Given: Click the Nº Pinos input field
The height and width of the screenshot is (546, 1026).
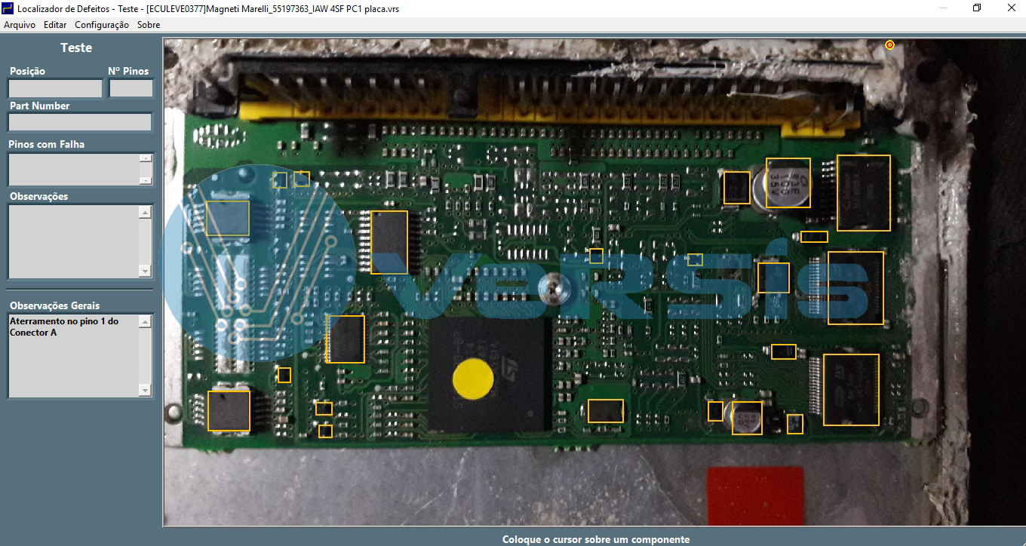Looking at the screenshot, I should click(x=131, y=88).
